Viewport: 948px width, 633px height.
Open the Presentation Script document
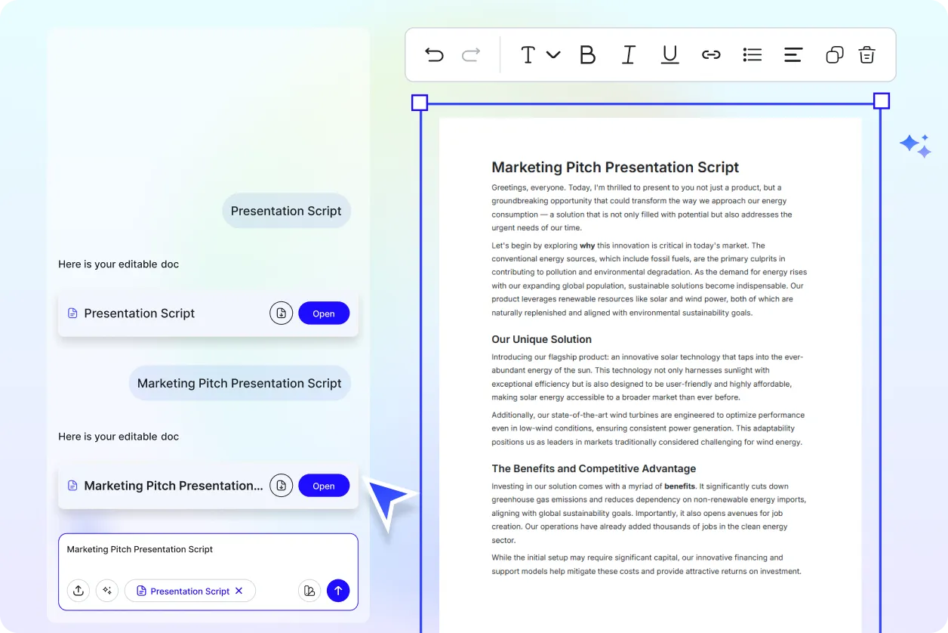324,313
